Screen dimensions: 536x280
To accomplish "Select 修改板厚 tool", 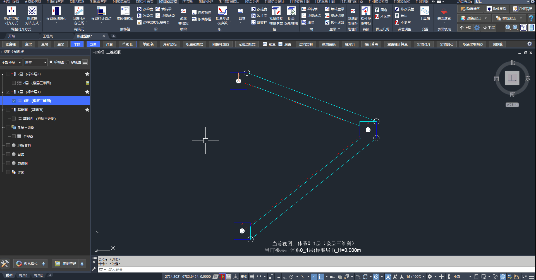I will click(x=202, y=12).
